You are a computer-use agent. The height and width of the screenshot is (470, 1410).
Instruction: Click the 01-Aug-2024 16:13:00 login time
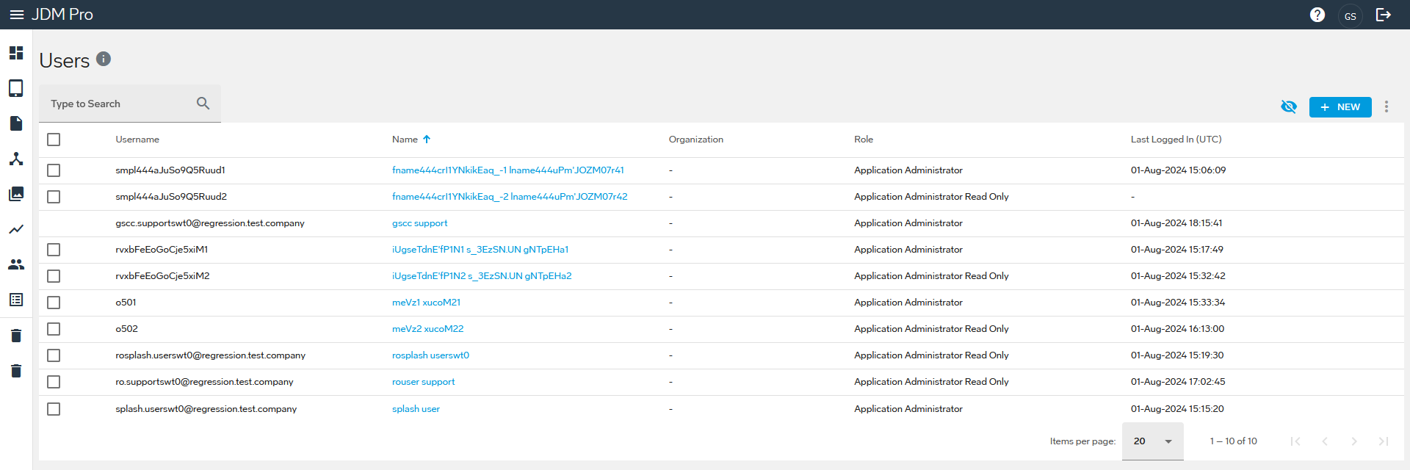coord(1177,329)
